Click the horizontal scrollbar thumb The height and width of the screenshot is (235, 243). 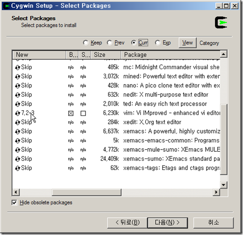[86, 192]
